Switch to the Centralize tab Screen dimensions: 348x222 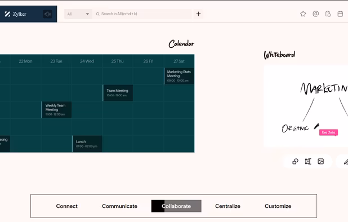227,206
